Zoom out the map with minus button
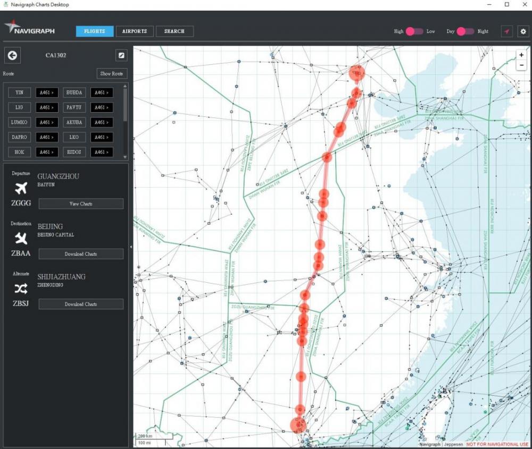532x449 pixels. 521,65
